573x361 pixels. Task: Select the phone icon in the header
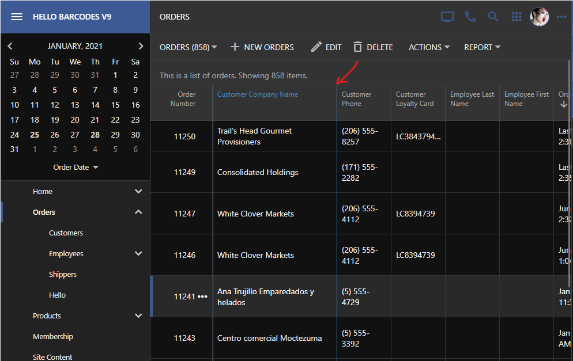[x=470, y=17]
